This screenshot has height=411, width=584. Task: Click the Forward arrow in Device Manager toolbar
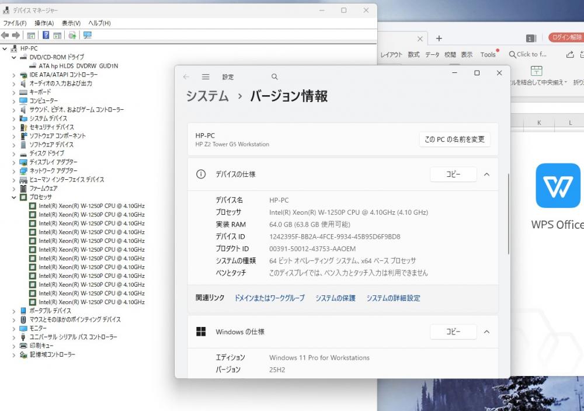[x=16, y=35]
